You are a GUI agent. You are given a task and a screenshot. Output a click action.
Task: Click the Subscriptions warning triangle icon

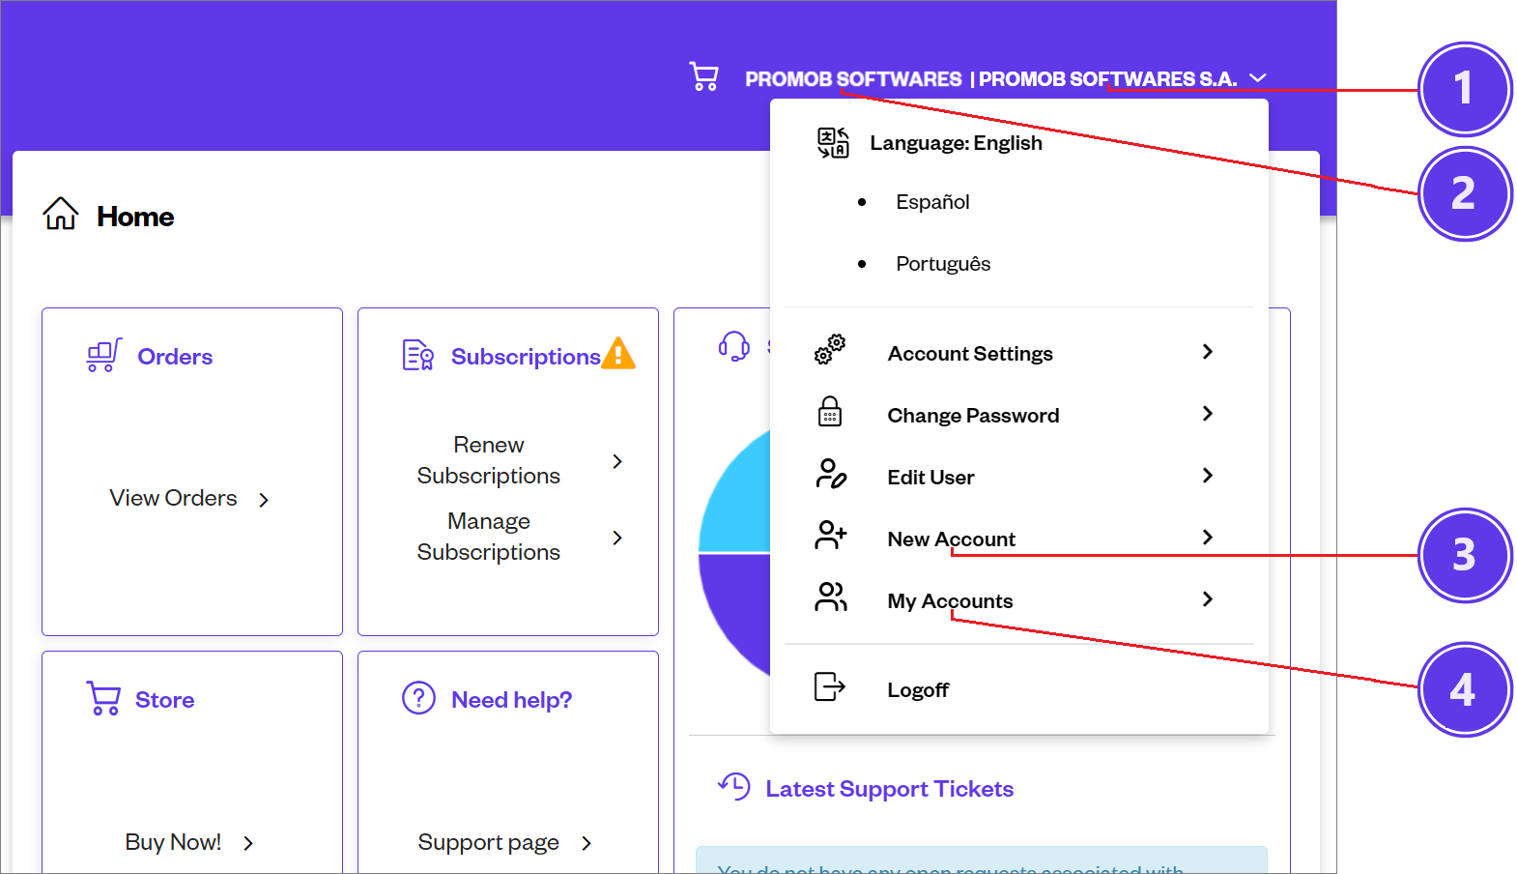click(619, 354)
